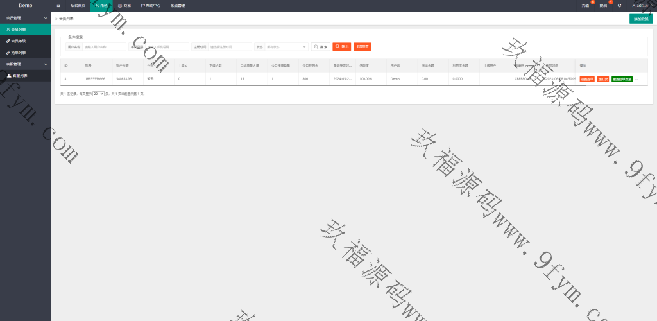Click the green 添加会员 button
This screenshot has height=321, width=657.
click(641, 19)
